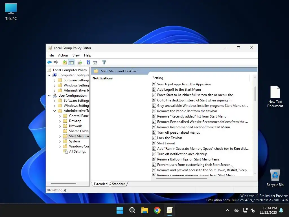This screenshot has height=217, width=289.
Task: Select Remove Recommended section from Start Menu
Action: click(x=194, y=127)
